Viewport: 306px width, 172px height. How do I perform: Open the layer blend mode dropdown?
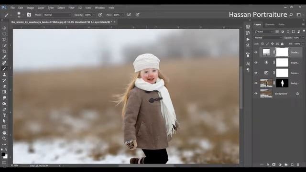[268, 38]
